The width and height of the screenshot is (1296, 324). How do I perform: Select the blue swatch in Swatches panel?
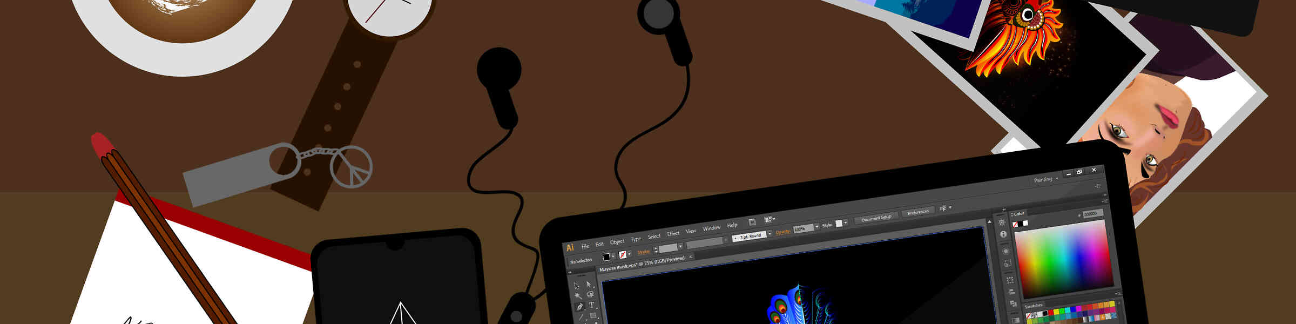click(x=1072, y=309)
